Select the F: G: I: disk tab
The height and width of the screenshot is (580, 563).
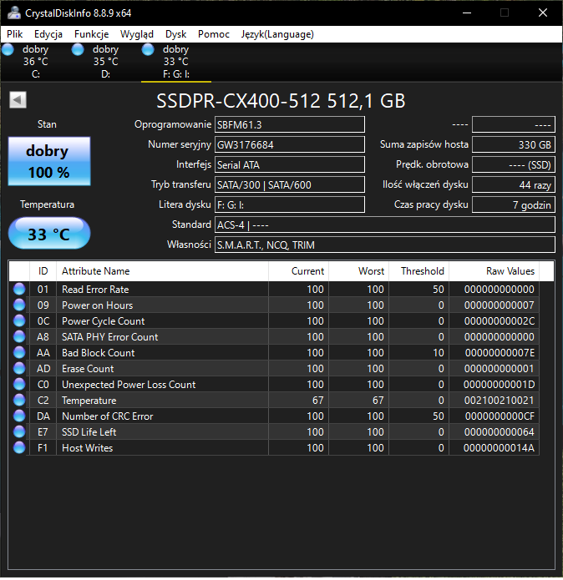coord(176,62)
